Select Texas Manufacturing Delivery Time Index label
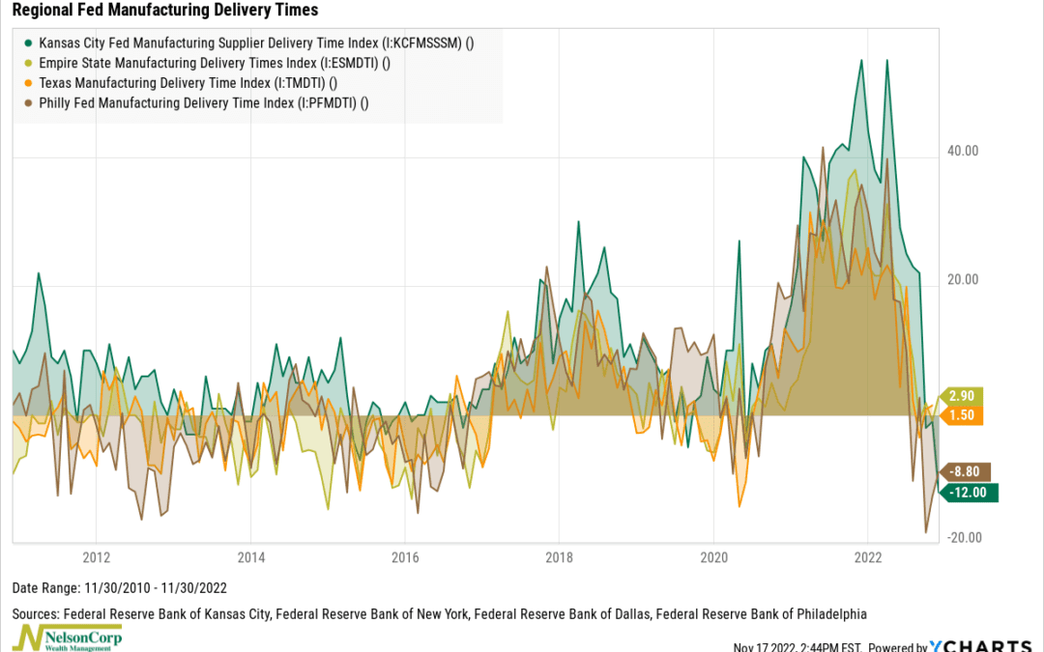The height and width of the screenshot is (652, 1044). pos(188,83)
